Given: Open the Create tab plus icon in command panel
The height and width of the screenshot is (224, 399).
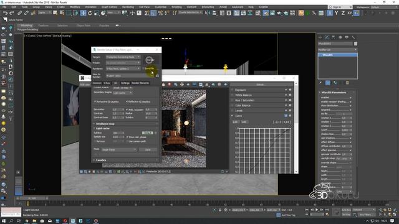Looking at the screenshot, I should coord(320,37).
